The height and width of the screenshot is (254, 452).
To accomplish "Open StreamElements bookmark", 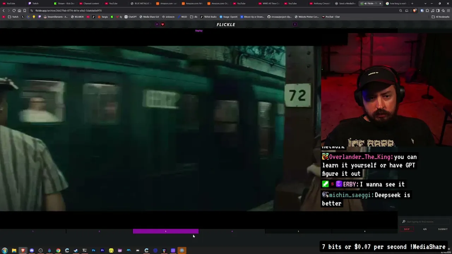I will [x=55, y=17].
